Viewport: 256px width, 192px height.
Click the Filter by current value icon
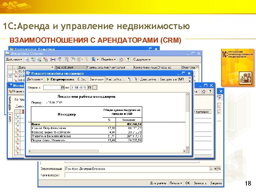click(x=73, y=60)
